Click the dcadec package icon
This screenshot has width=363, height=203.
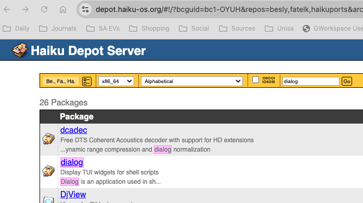coord(48,139)
